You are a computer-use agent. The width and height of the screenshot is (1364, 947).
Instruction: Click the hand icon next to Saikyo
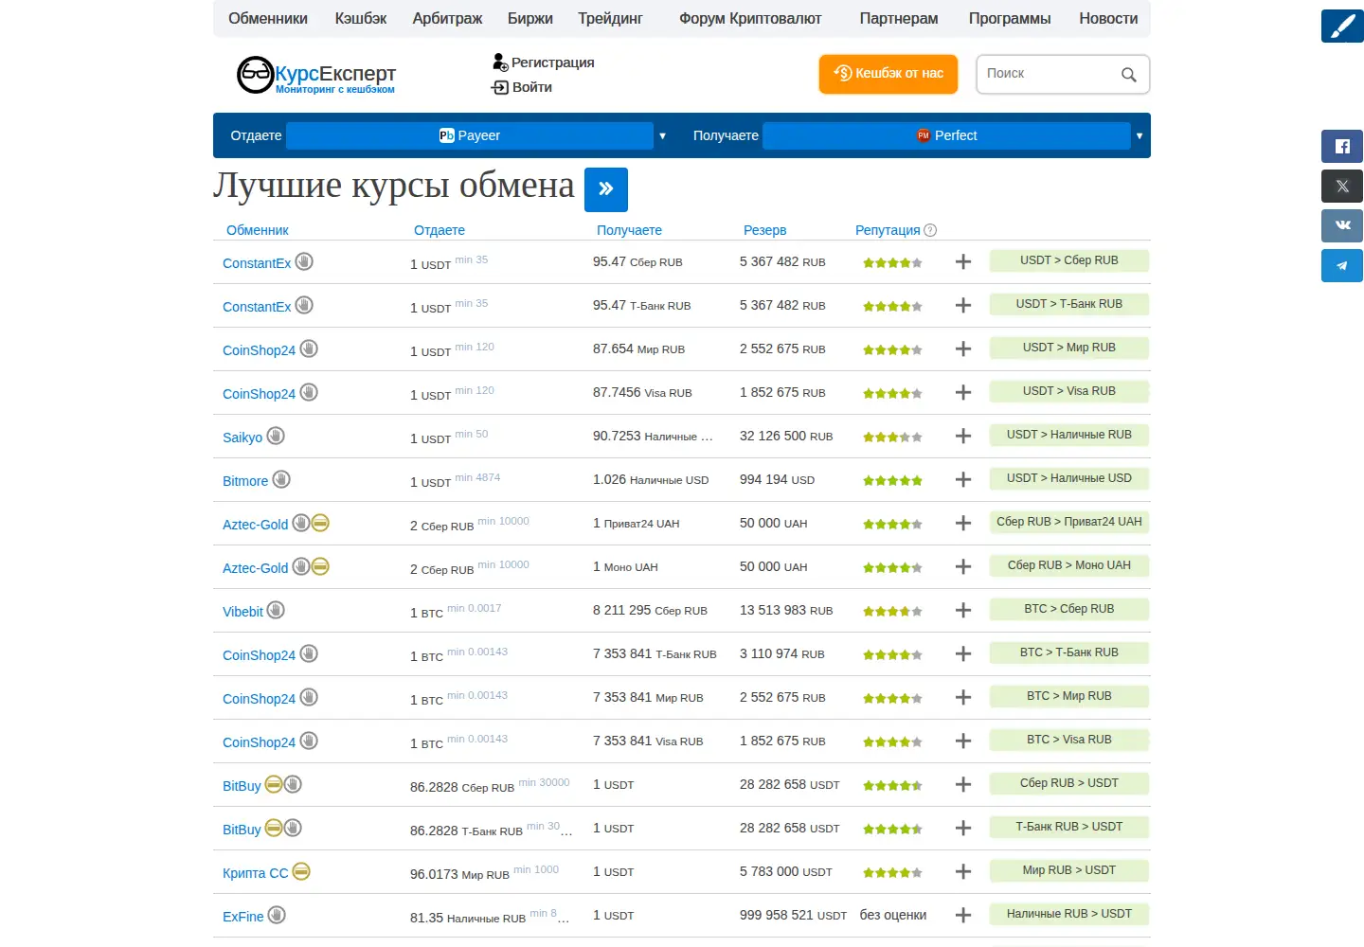click(276, 436)
